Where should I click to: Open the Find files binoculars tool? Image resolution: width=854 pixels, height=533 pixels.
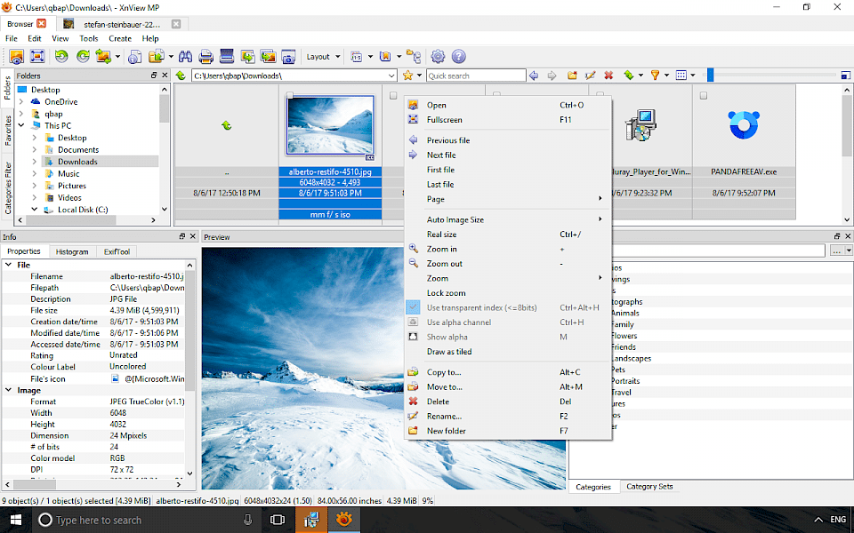[x=185, y=56]
